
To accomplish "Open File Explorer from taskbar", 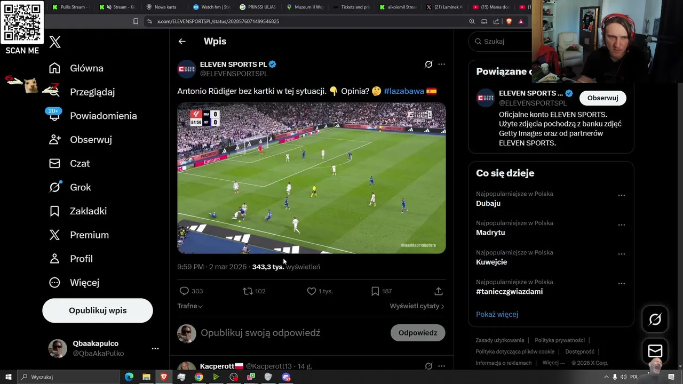I will [146, 377].
